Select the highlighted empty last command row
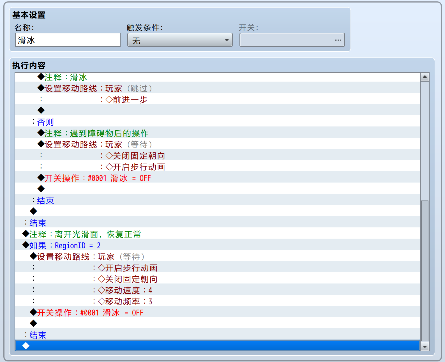 (x=218, y=345)
